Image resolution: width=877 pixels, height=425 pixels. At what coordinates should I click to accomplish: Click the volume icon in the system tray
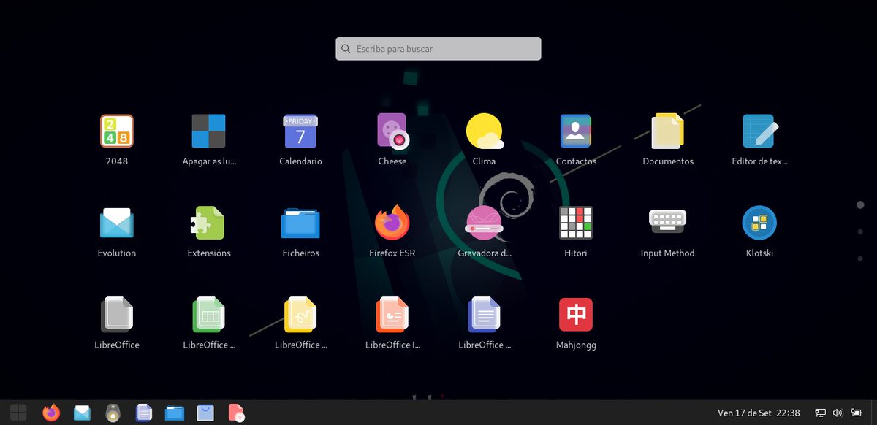click(x=836, y=412)
